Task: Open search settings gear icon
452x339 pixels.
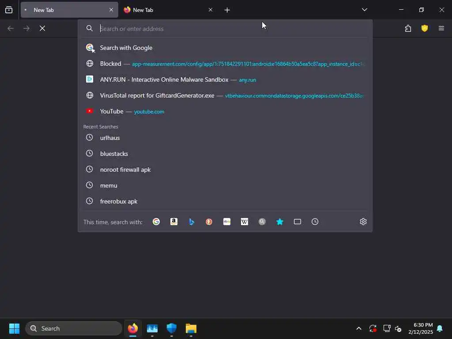Action: click(x=363, y=222)
